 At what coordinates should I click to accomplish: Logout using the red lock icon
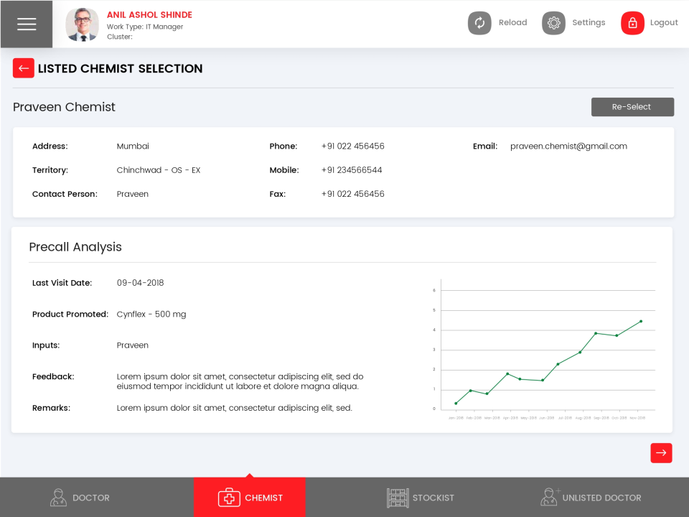coord(632,22)
